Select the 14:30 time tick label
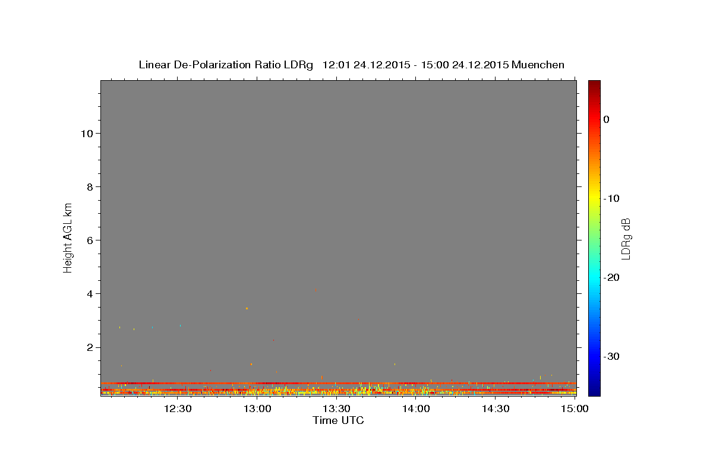713x475 pixels. coord(496,408)
